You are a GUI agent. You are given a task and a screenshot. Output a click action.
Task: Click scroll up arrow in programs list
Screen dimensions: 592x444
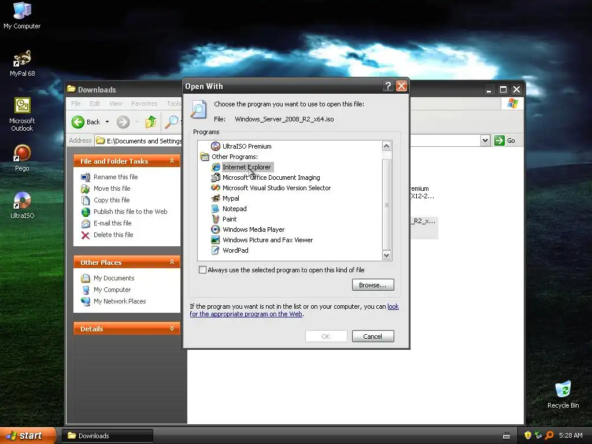pos(386,146)
